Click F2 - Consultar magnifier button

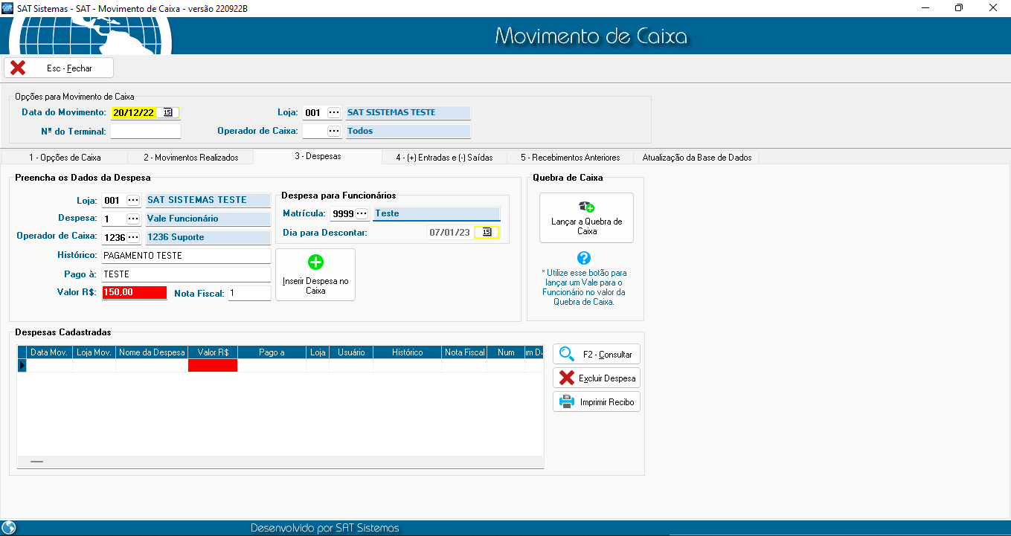(x=596, y=355)
